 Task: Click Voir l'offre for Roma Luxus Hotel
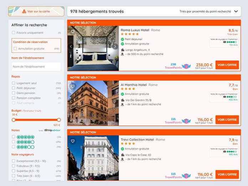click(x=227, y=65)
